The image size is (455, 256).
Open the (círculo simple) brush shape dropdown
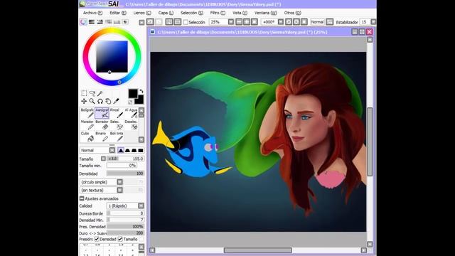coord(120,182)
